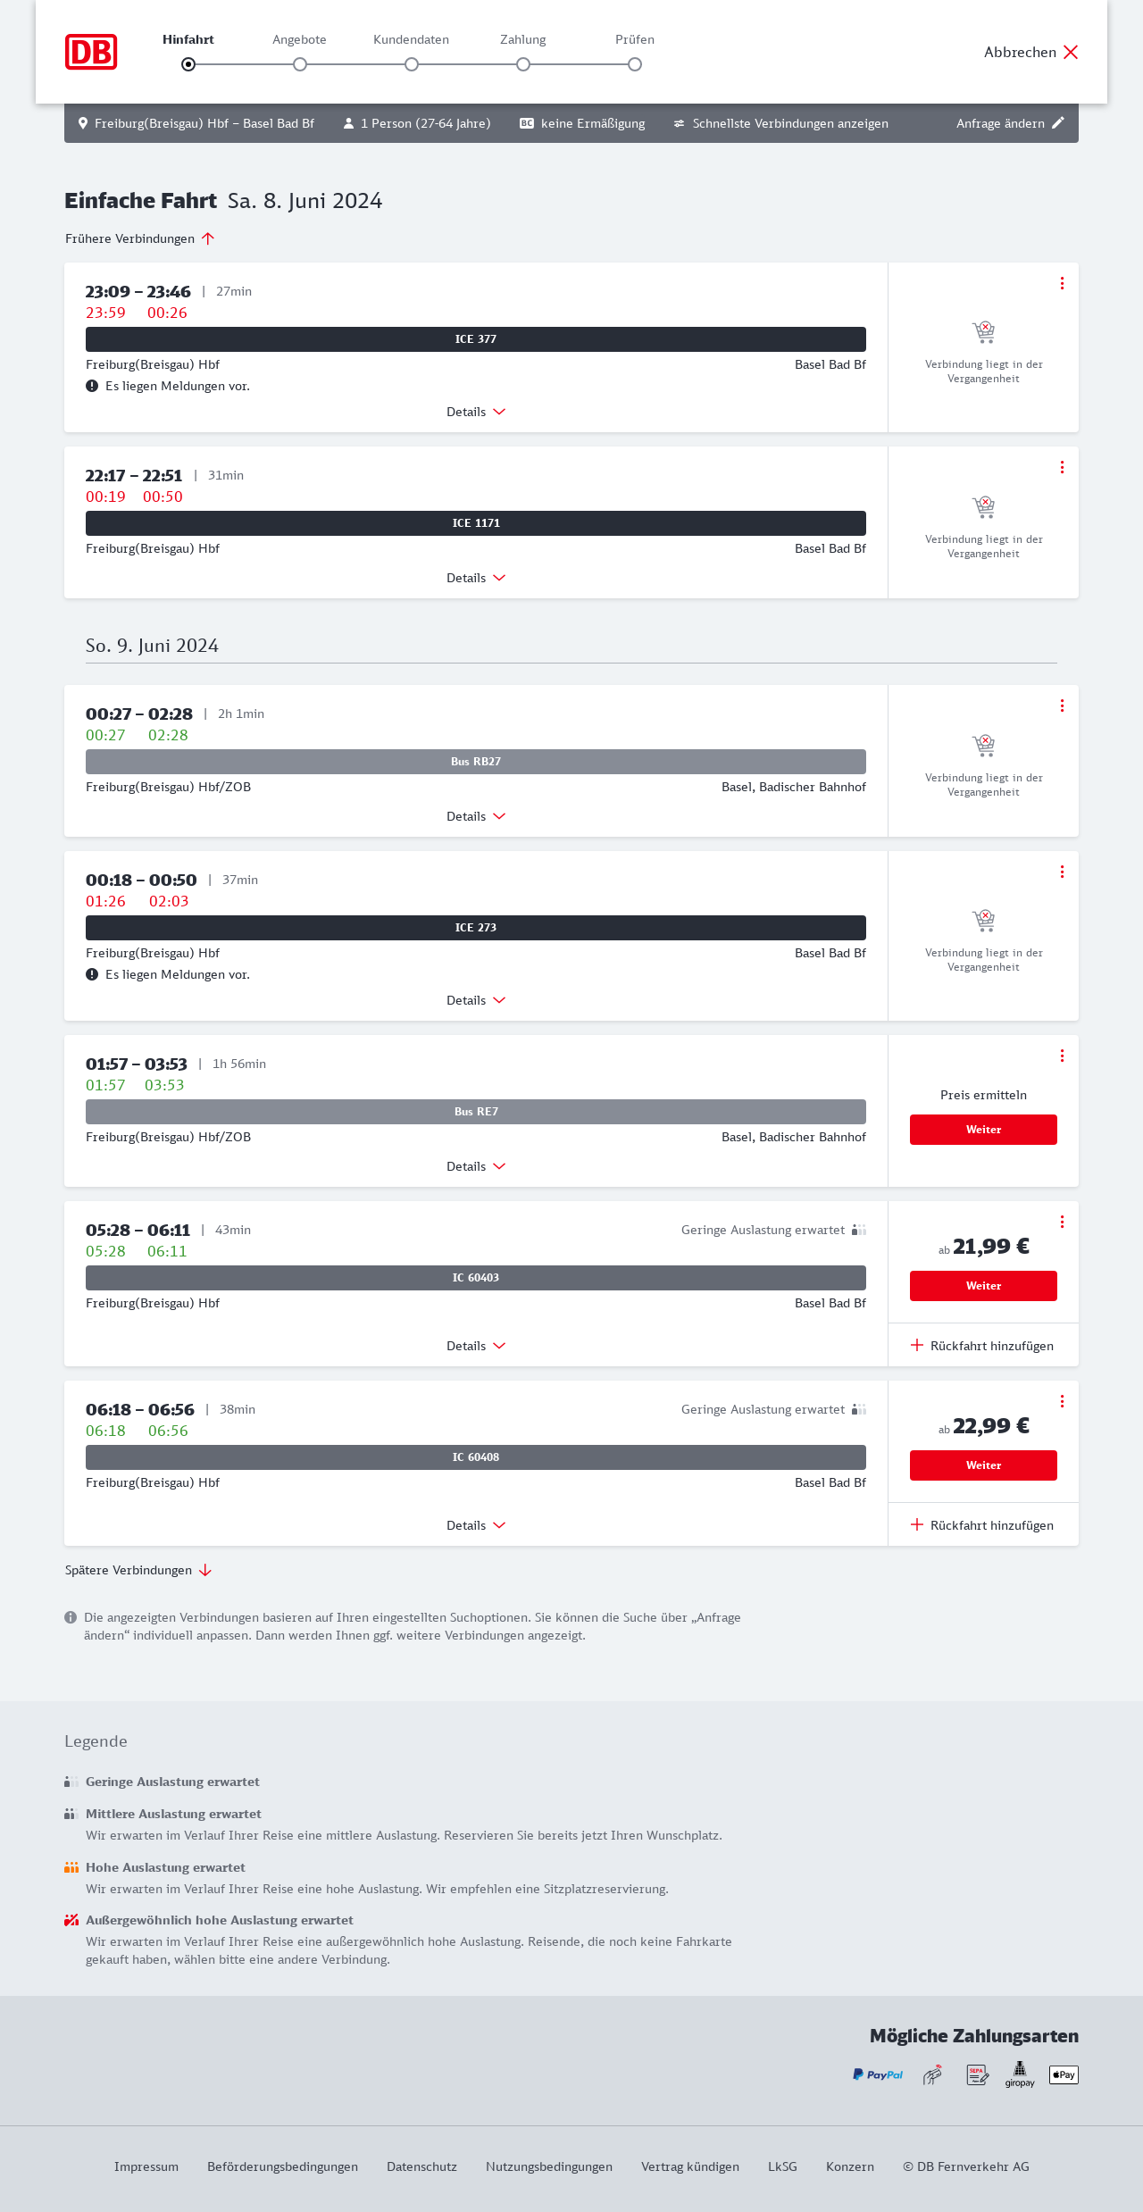Viewport: 1143px width, 2212px height.
Task: Click the alert icon on ICE 273 connection
Action: [x=92, y=974]
